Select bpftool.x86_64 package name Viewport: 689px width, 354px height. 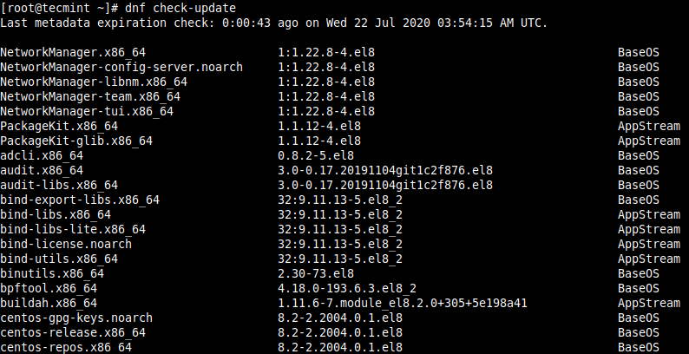pos(49,289)
